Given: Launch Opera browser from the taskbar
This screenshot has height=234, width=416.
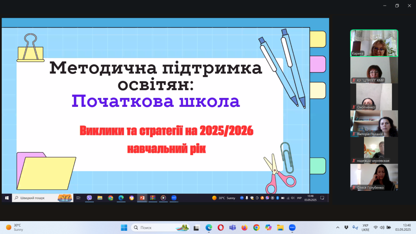Looking at the screenshot, I should click(221, 227).
